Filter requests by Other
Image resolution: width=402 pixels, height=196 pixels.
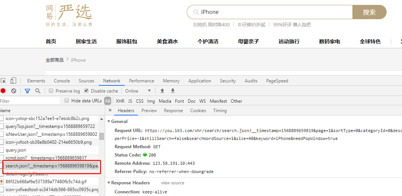[x=236, y=101]
